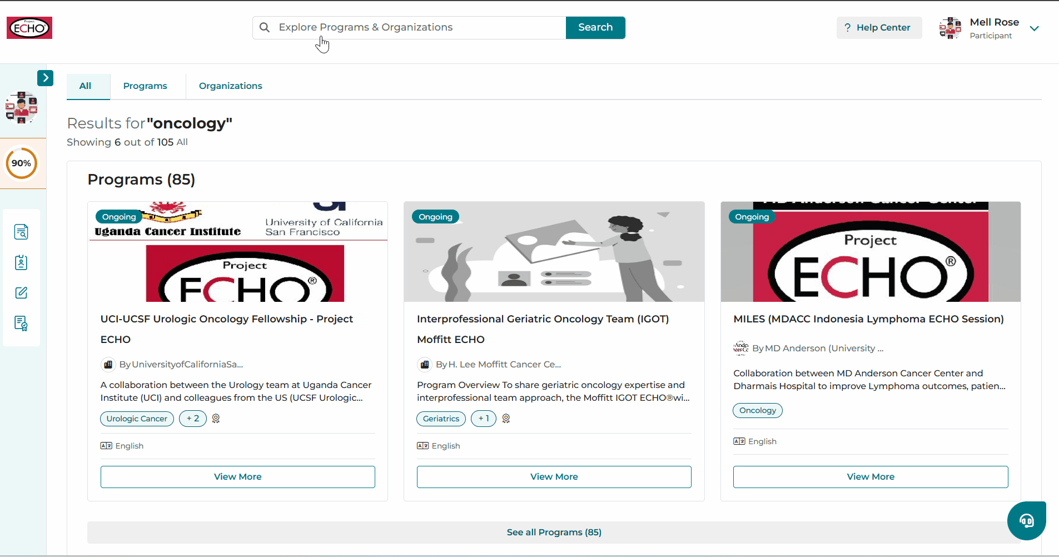
Task: Click the MD Anderson organization logo
Action: pos(740,349)
